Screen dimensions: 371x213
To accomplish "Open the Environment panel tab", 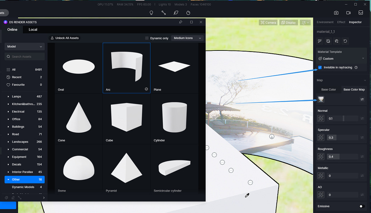I will 325,22.
